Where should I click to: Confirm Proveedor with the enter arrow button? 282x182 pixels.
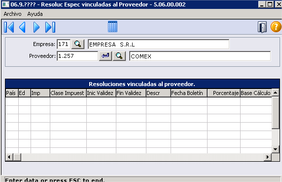tap(106, 56)
